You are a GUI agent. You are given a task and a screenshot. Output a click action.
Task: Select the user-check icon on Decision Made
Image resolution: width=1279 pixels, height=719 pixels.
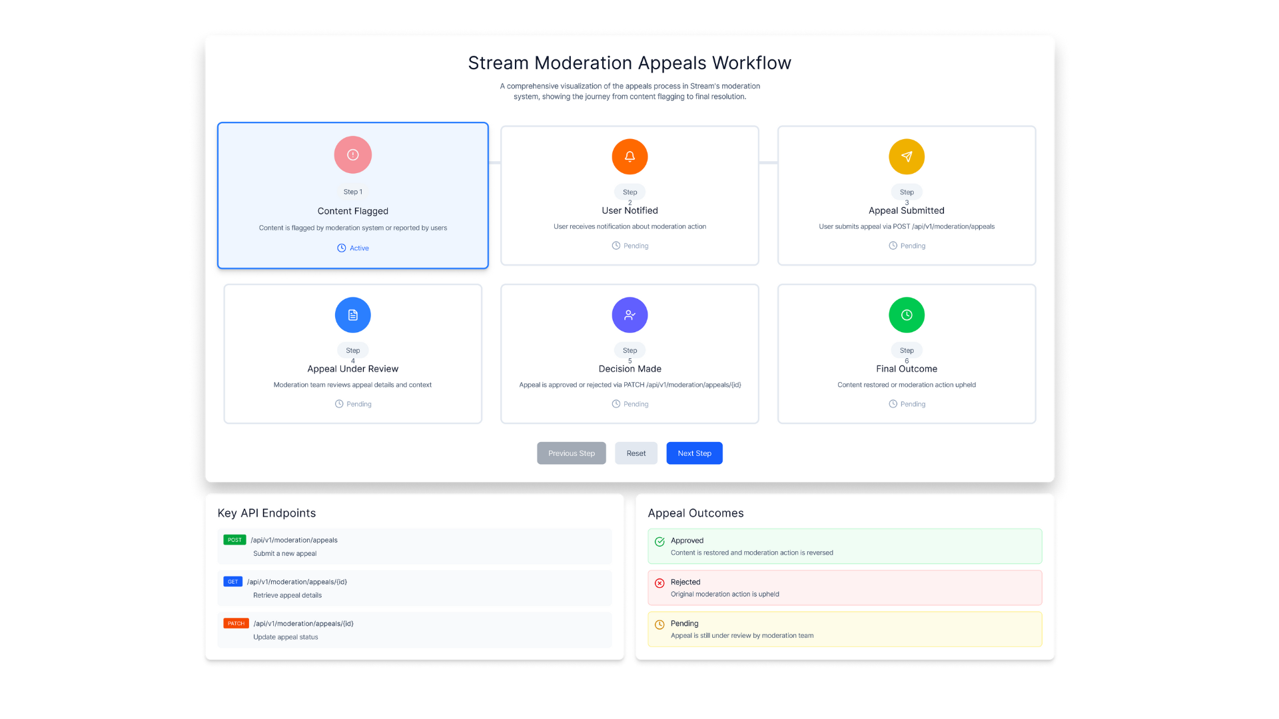pos(630,315)
